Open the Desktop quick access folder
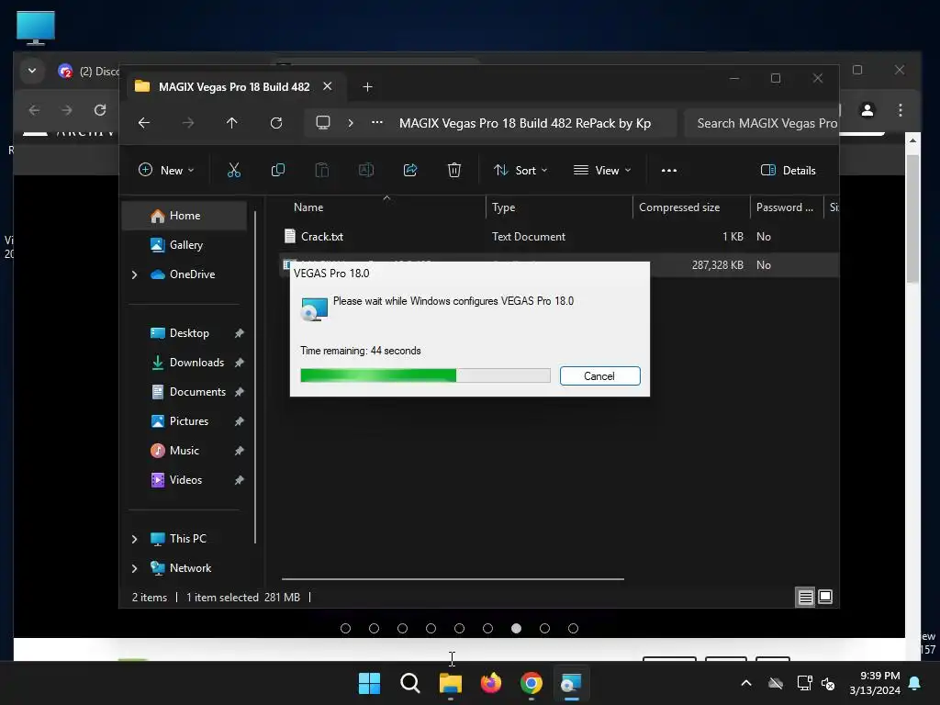Viewport: 940px width, 705px height. (189, 332)
